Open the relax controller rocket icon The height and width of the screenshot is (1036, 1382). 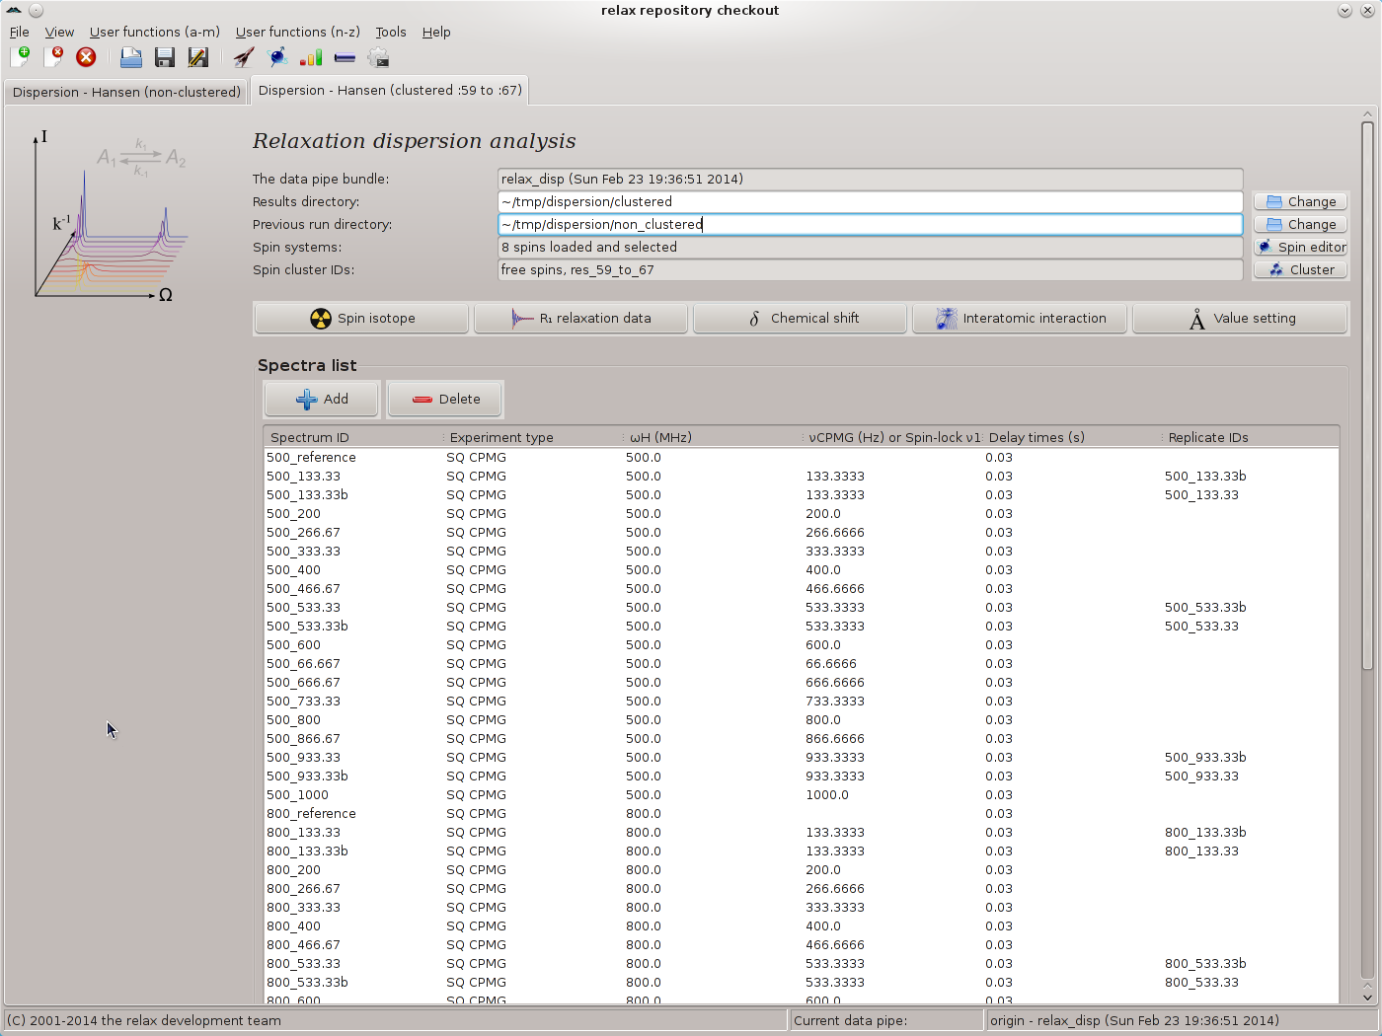tap(244, 57)
